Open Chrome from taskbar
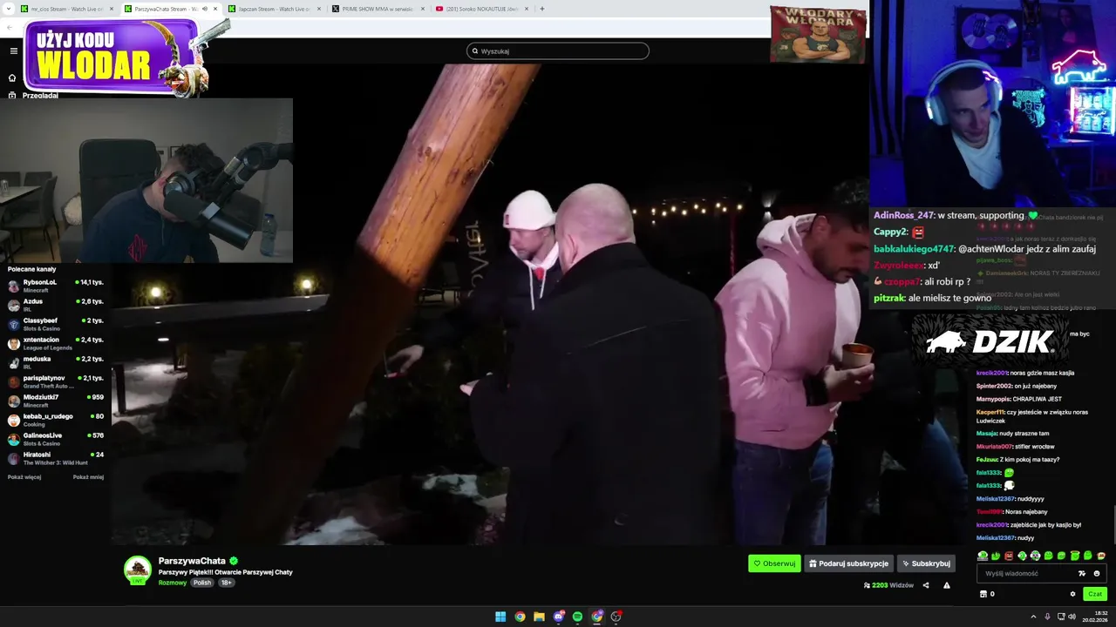Screen dimensions: 1116x627 pyautogui.click(x=520, y=617)
